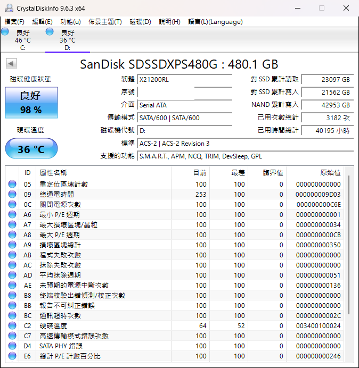359x368 pixels.
Task: Minimize the CrystalDiskInfo window
Action: (298, 8)
